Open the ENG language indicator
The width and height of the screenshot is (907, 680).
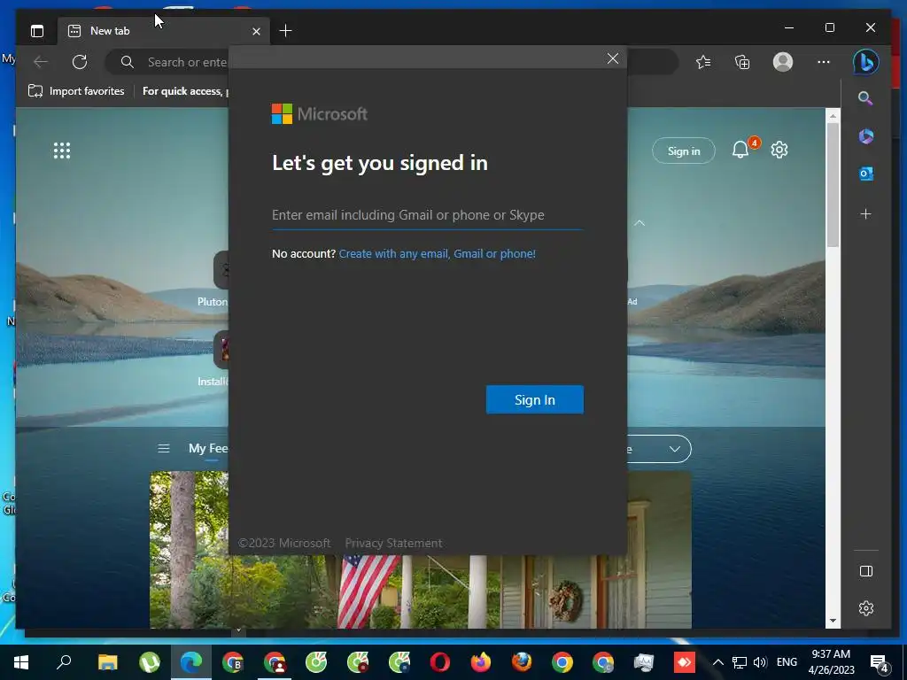[787, 662]
